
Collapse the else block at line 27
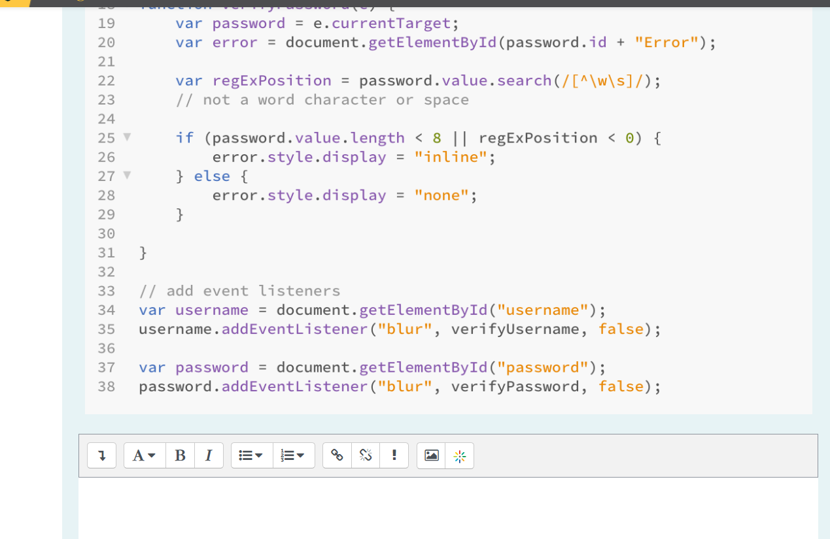point(127,176)
